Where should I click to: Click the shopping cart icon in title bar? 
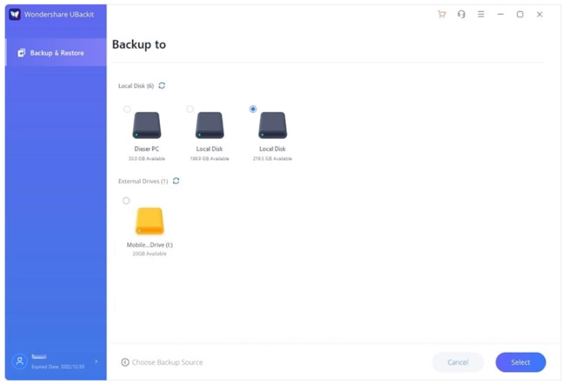(x=442, y=15)
